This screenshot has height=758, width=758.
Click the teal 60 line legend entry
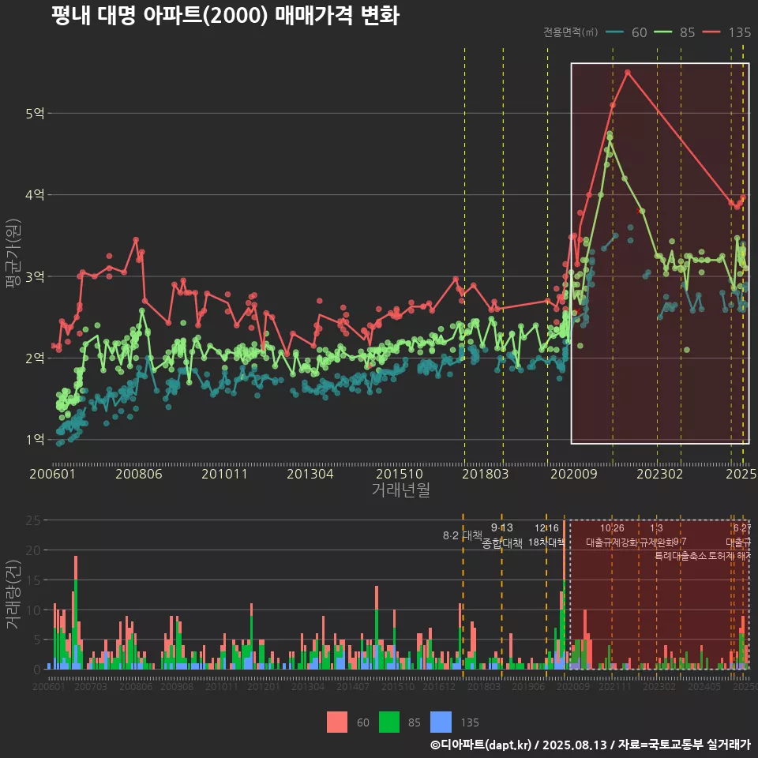[x=626, y=32]
